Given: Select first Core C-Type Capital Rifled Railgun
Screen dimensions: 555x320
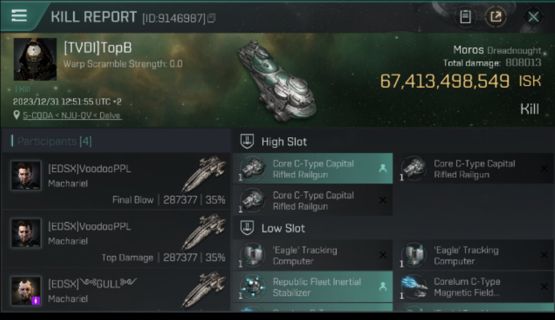Looking at the screenshot, I should (x=313, y=169).
